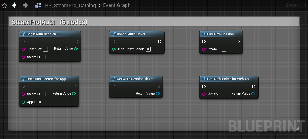
Task: Select the Begin Auth Session node title
Action: [41, 34]
